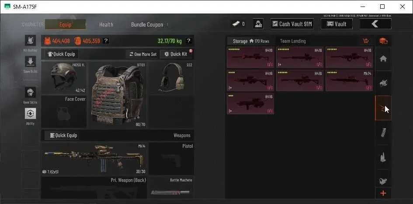
Task: Click the One More Set button
Action: click(x=143, y=54)
